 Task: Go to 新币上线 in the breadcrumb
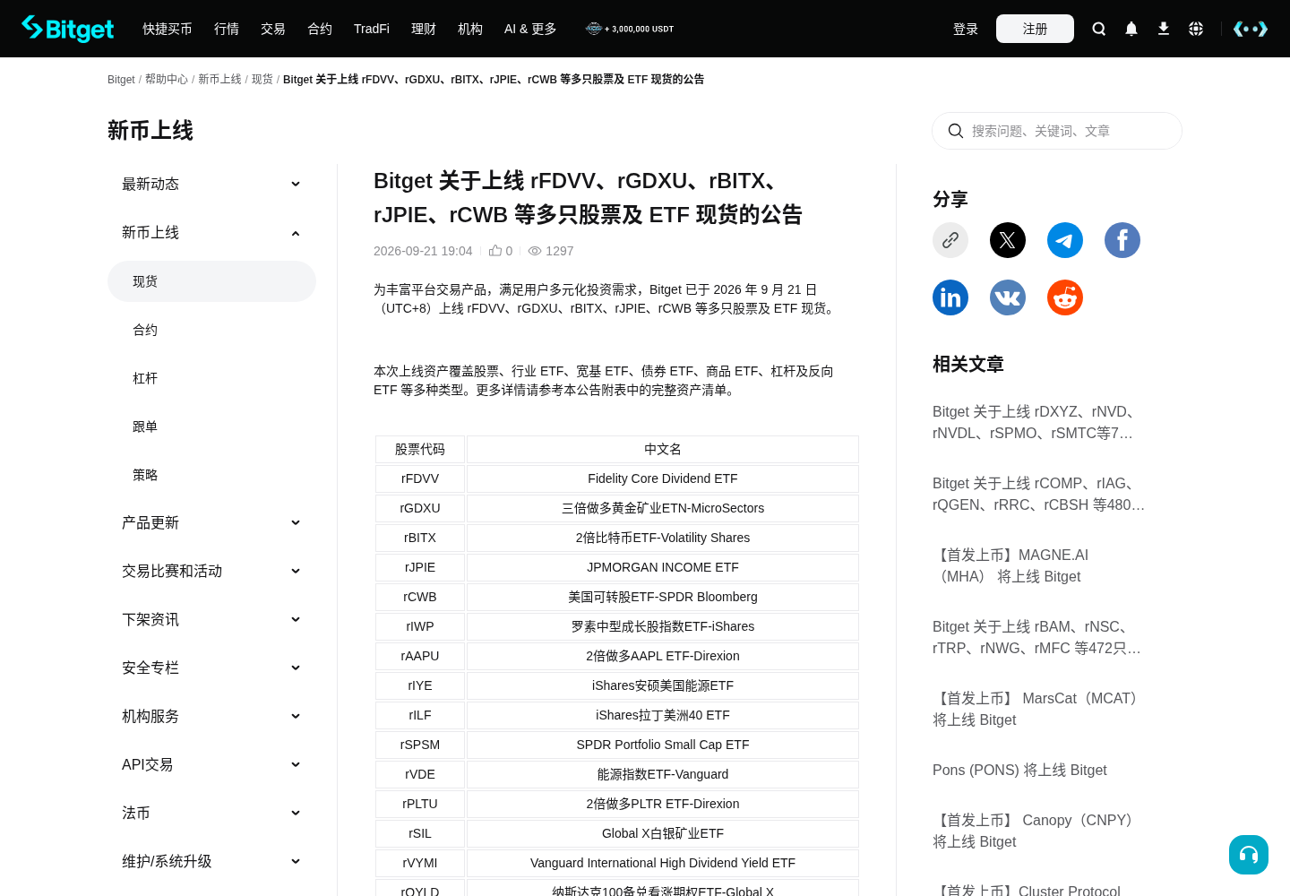[x=219, y=80]
